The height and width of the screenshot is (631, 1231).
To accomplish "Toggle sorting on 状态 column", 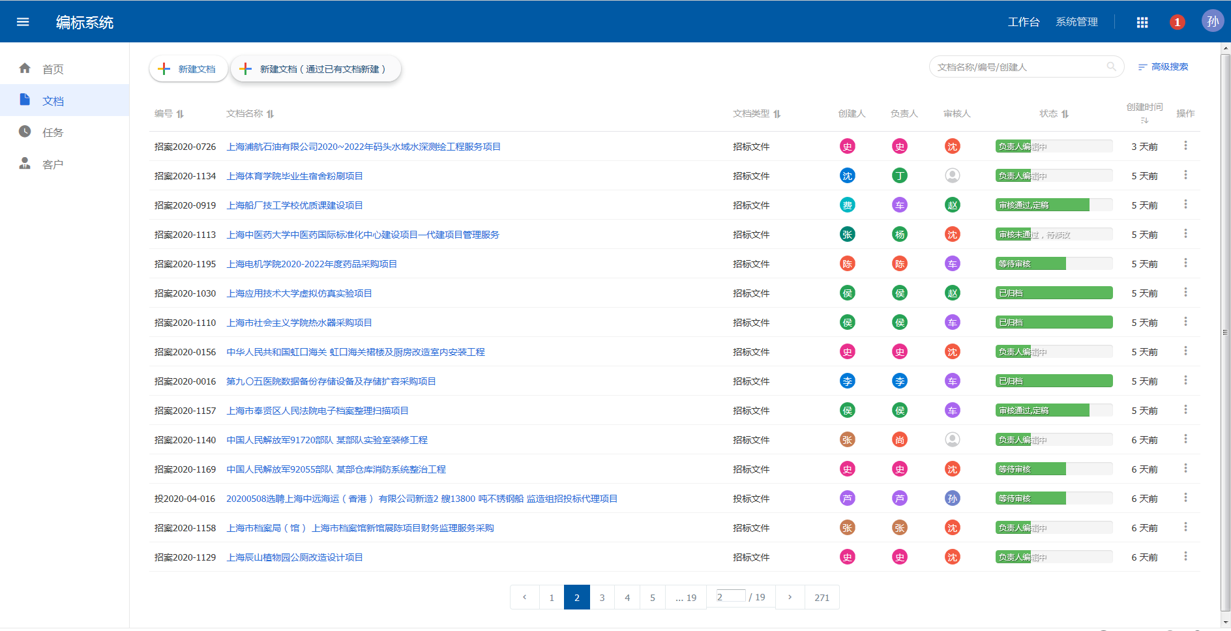I will pos(1065,114).
